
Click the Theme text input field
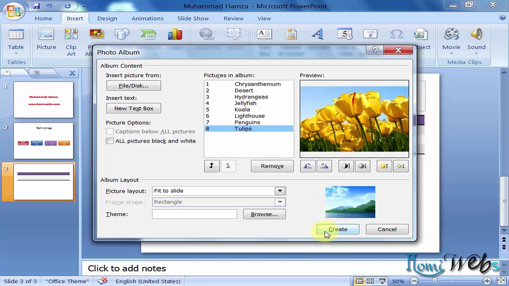coord(194,214)
